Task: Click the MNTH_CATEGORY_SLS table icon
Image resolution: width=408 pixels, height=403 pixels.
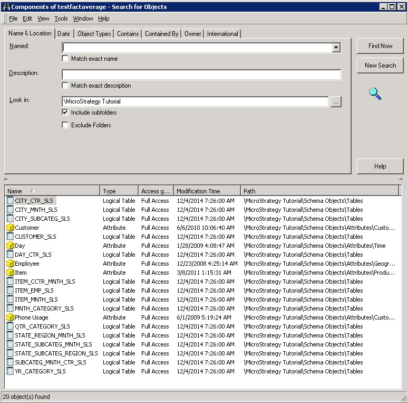Action: 10,308
